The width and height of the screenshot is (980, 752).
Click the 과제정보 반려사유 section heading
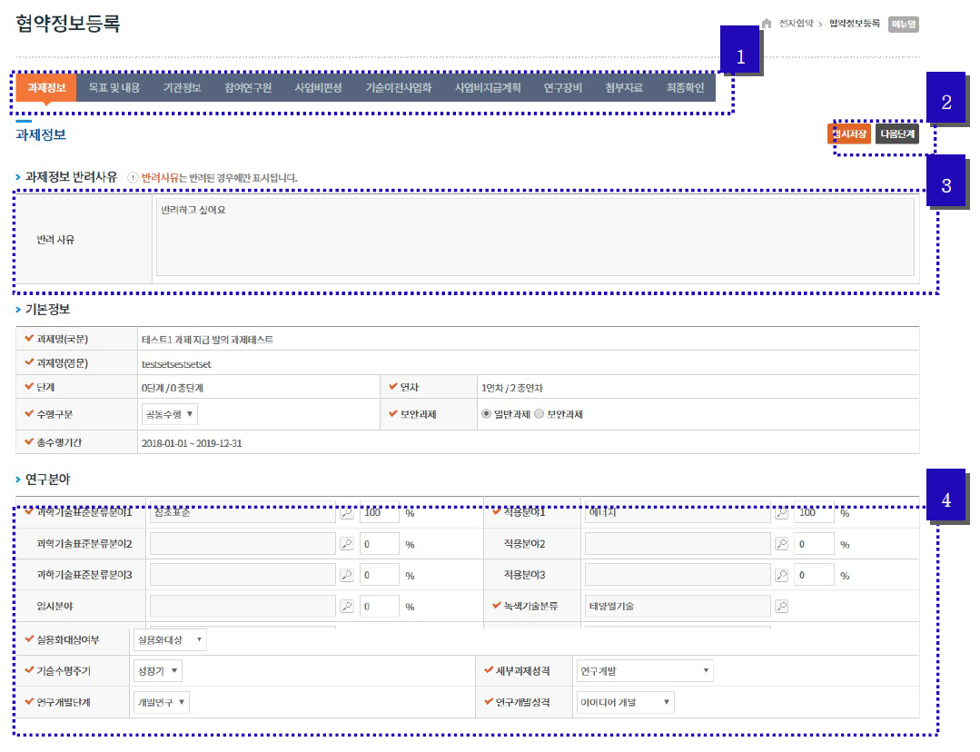pos(71,177)
